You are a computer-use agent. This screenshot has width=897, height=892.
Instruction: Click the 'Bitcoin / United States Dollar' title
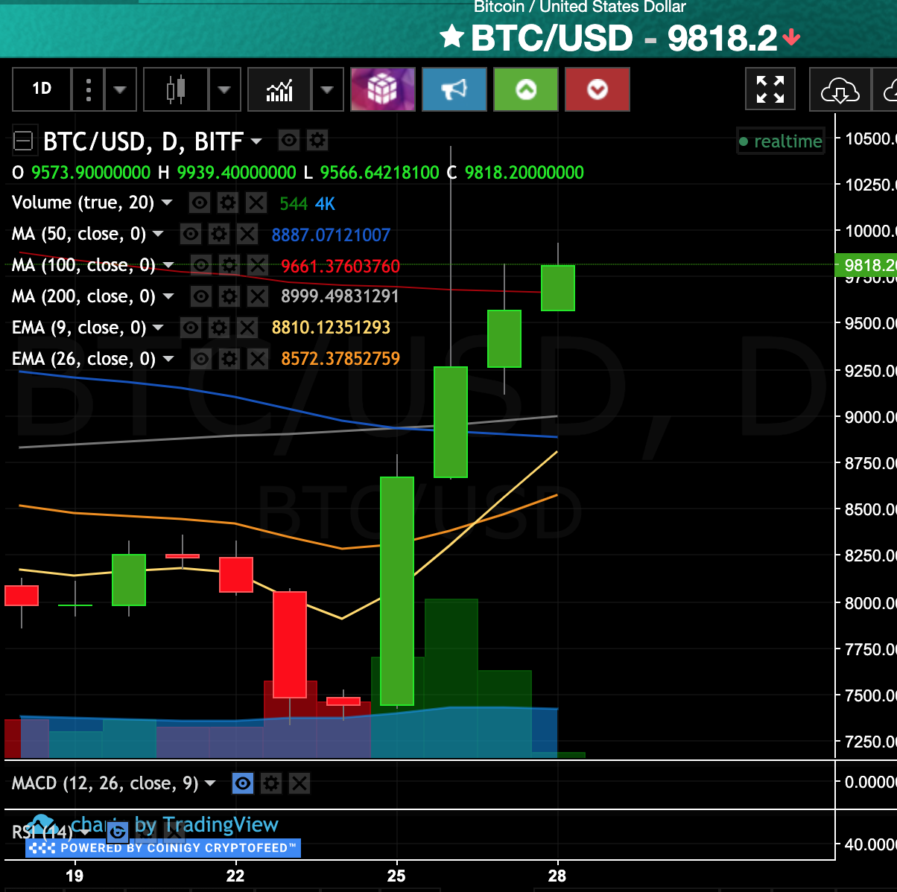(x=580, y=7)
